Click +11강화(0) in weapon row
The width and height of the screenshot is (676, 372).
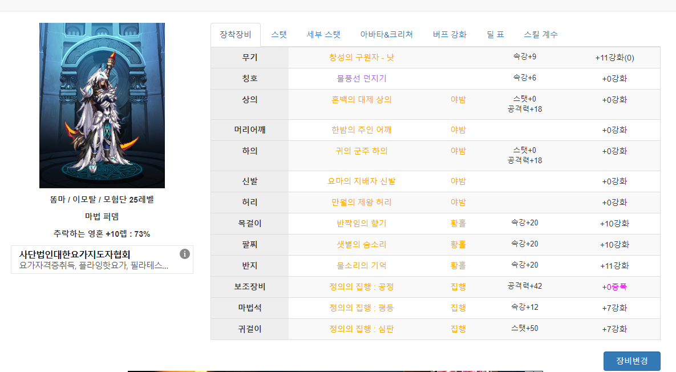[x=614, y=57]
